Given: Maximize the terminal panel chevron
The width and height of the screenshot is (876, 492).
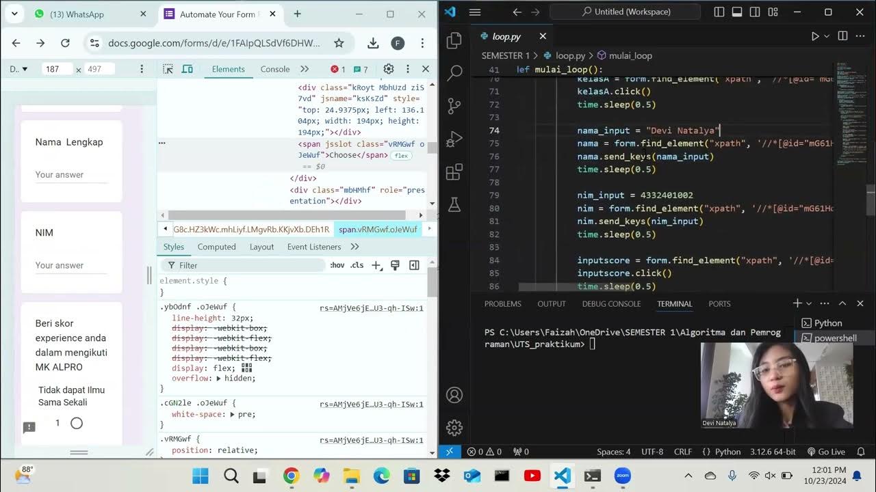Looking at the screenshot, I should [x=842, y=303].
